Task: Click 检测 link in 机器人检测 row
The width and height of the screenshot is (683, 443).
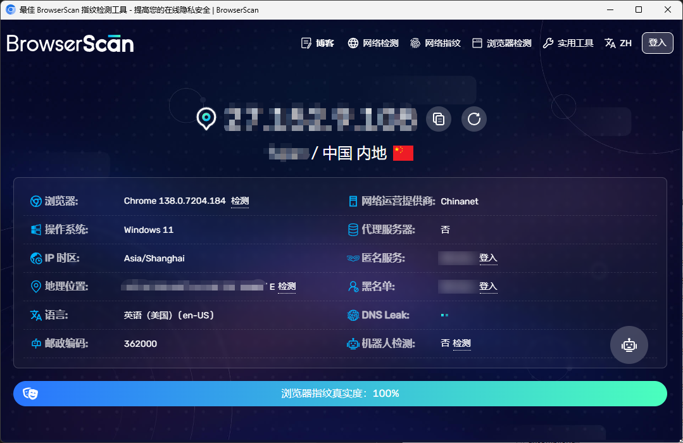Action: 461,343
